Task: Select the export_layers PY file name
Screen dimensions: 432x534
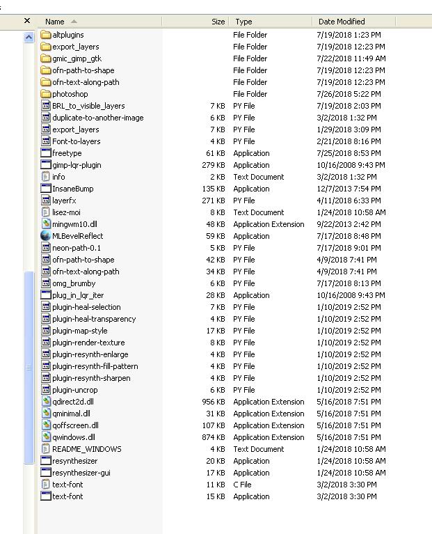Action: point(76,129)
